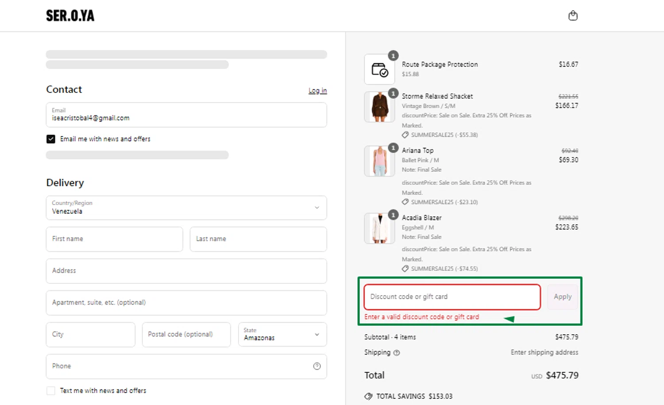The width and height of the screenshot is (664, 405).
Task: Click the Subtotal · 4 items label
Action: tap(390, 337)
